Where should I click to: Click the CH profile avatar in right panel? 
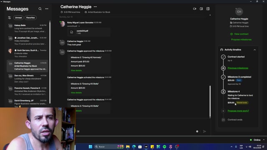click(x=239, y=12)
